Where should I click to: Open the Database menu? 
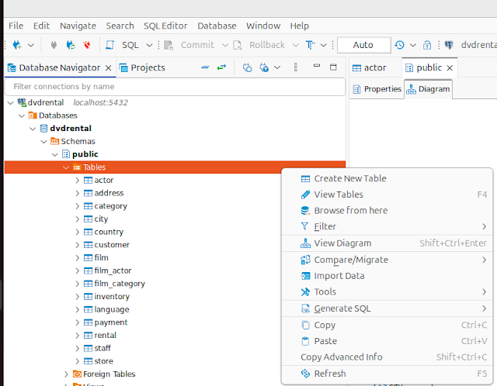click(217, 26)
